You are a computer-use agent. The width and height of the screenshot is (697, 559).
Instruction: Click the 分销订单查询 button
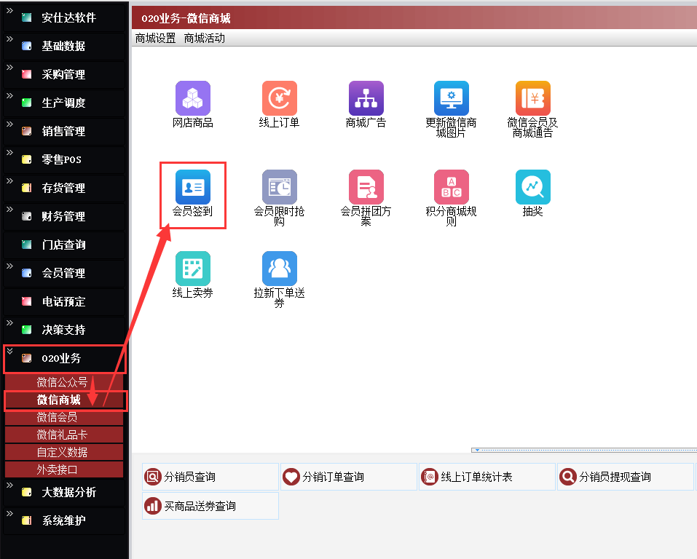pos(349,477)
